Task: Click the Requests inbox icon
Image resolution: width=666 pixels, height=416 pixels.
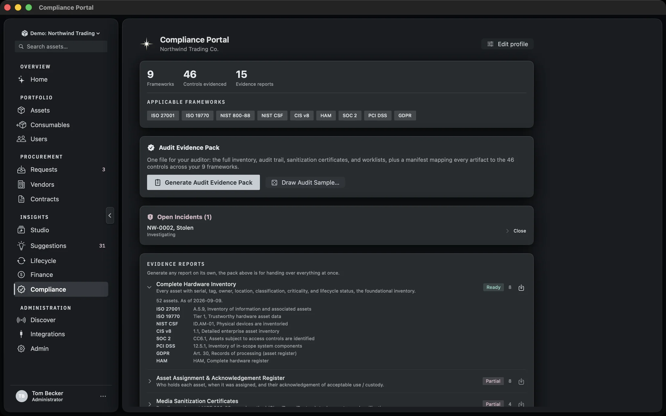Action: tap(21, 169)
